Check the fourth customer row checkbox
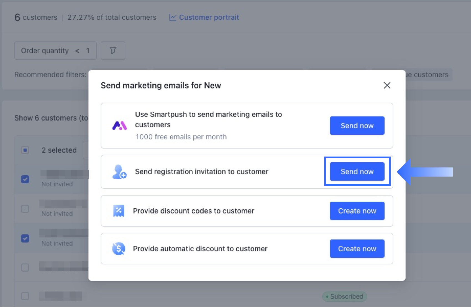This screenshot has height=307, width=471. click(25, 267)
